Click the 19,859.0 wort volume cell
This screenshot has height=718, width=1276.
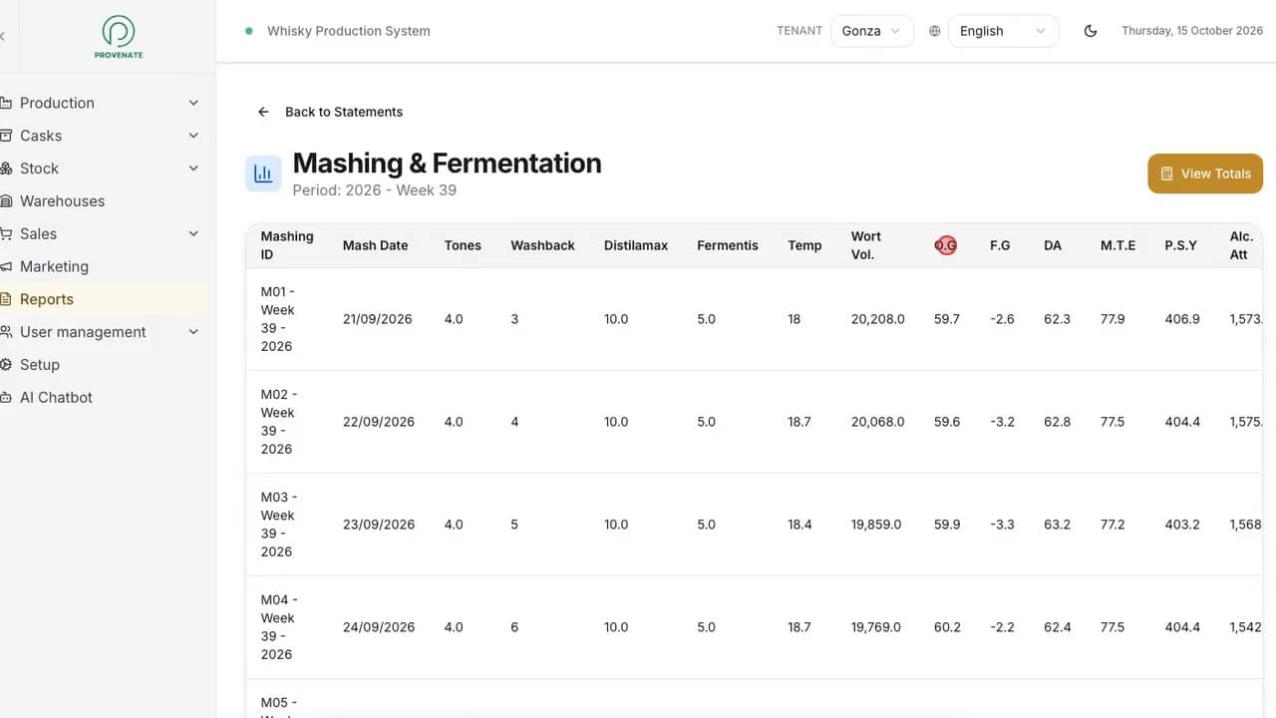click(876, 525)
